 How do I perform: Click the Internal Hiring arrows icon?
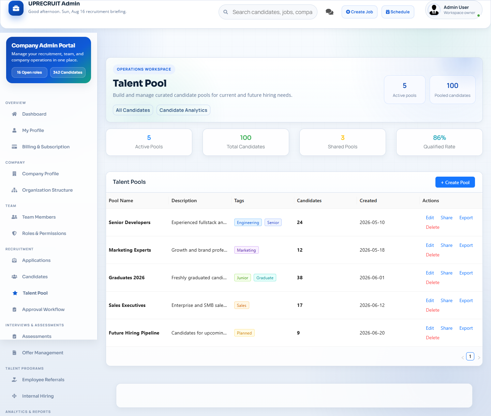tap(14, 396)
